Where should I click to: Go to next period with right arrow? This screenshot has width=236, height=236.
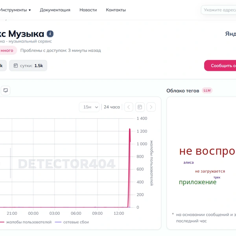151,107
